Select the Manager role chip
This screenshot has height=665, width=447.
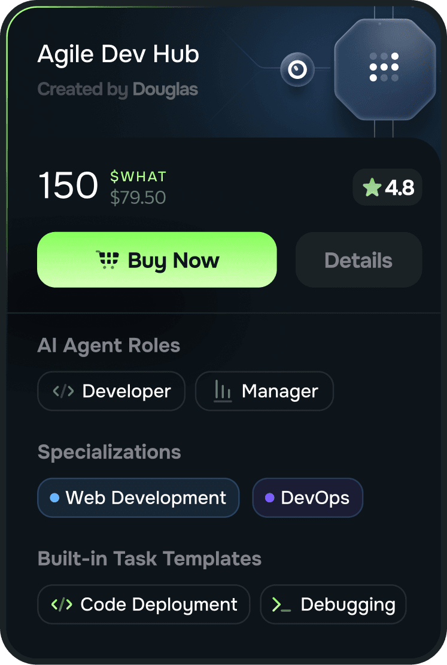tap(264, 391)
